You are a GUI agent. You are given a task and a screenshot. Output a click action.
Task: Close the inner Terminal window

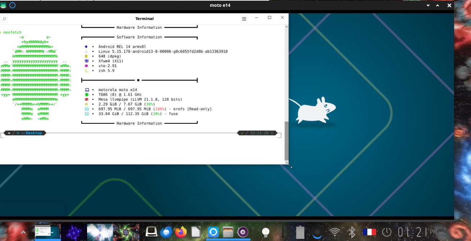pos(282,18)
